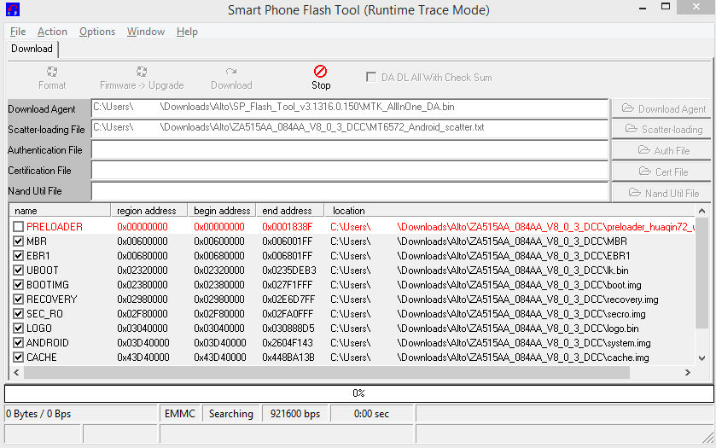716x448 pixels.
Task: Click CACHE region address 0x43D40000
Action: click(143, 358)
